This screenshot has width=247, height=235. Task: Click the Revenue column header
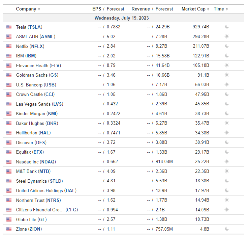(141, 9)
